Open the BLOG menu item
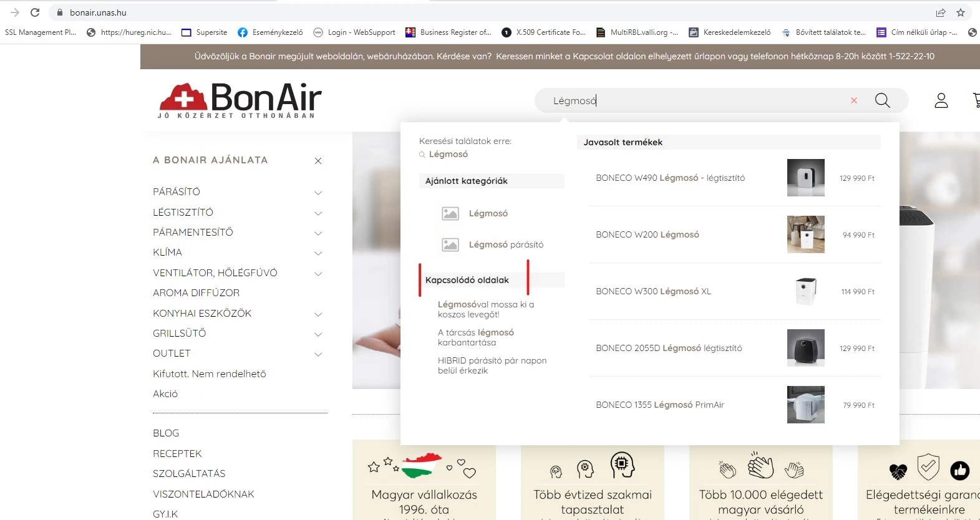The image size is (980, 520). (166, 433)
